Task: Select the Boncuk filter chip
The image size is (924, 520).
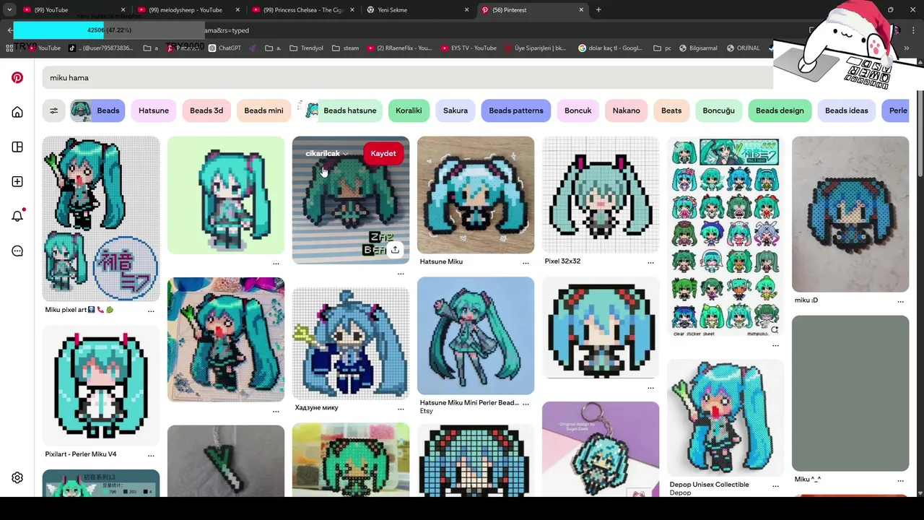Action: pos(577,110)
